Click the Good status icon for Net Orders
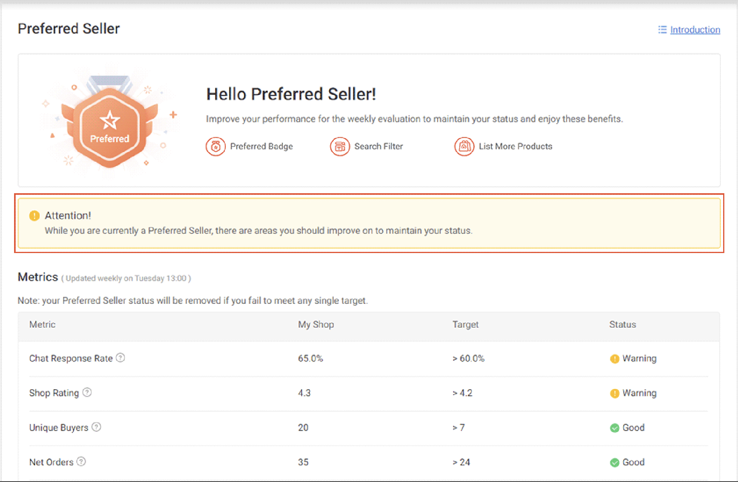Image resolution: width=738 pixels, height=482 pixels. pyautogui.click(x=614, y=462)
